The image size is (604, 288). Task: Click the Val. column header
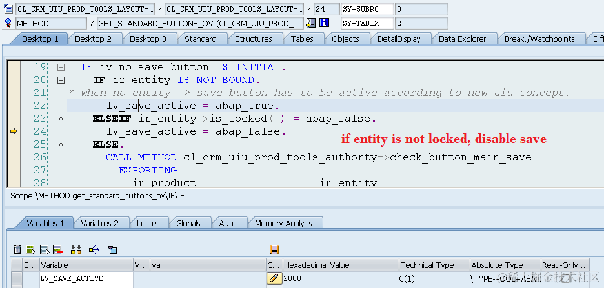click(208, 265)
